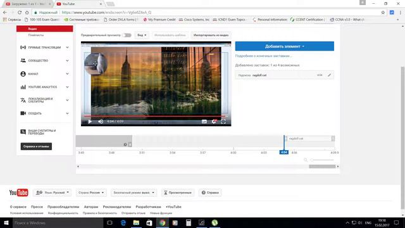Go back with the browser arrow

(5, 13)
